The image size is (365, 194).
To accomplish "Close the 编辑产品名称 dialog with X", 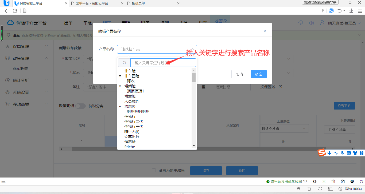I will tap(265, 31).
